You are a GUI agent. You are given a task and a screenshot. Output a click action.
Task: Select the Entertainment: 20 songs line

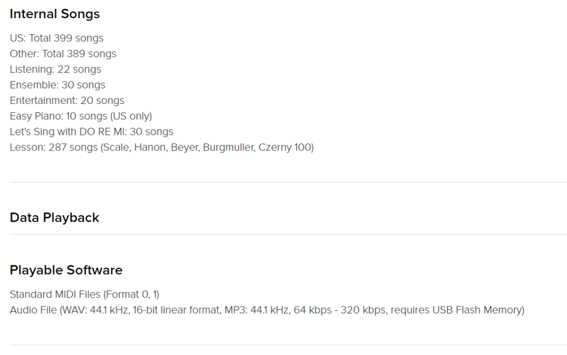point(67,100)
